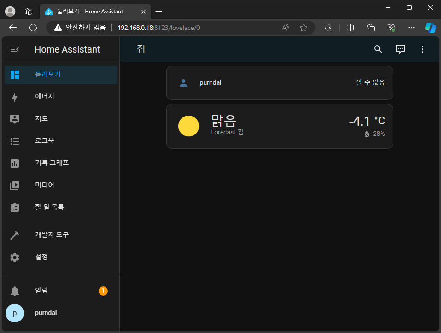Close the 둘러보기 – Home Assistant tab
Screen dimensions: 441x333
click(x=143, y=12)
